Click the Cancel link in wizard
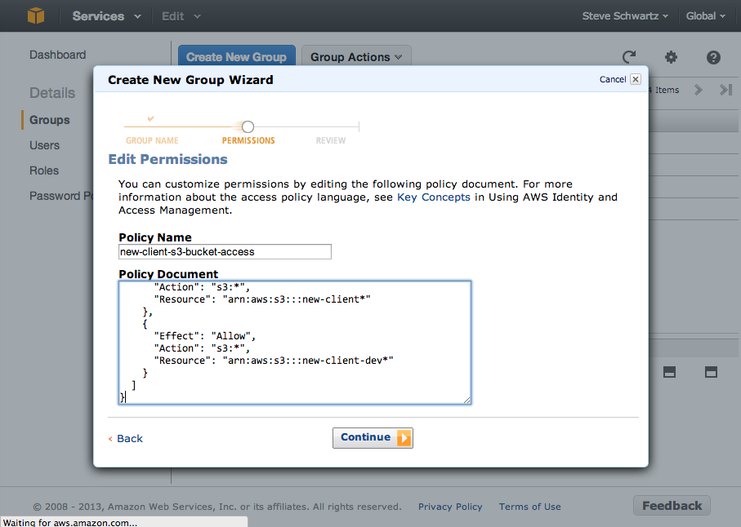The height and width of the screenshot is (527, 741). coord(613,79)
